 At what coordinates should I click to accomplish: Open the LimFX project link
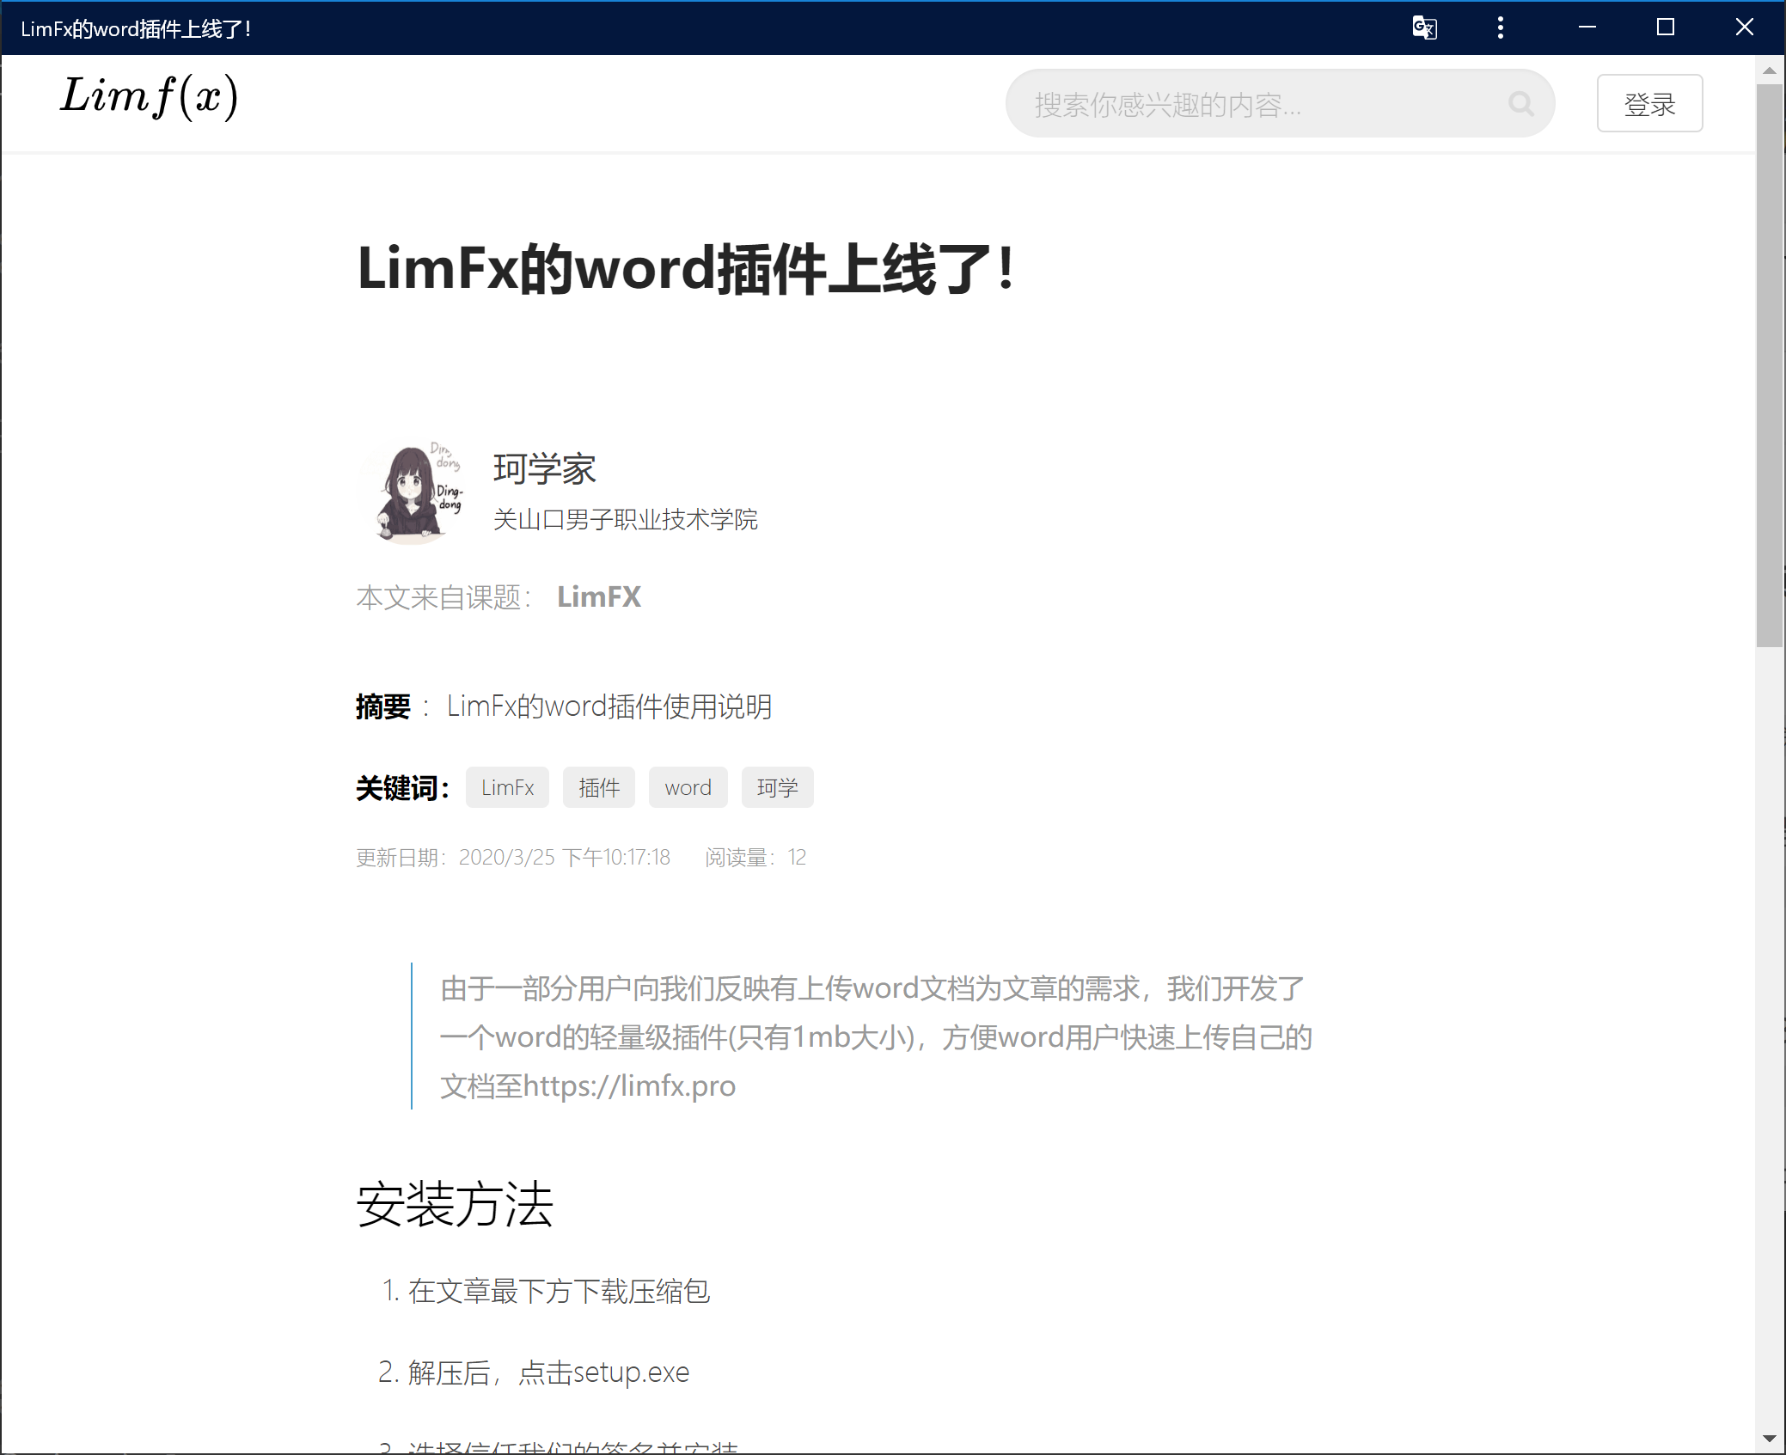pos(598,596)
